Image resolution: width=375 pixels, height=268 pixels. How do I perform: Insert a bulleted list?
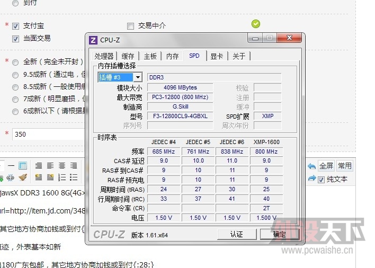(74, 177)
